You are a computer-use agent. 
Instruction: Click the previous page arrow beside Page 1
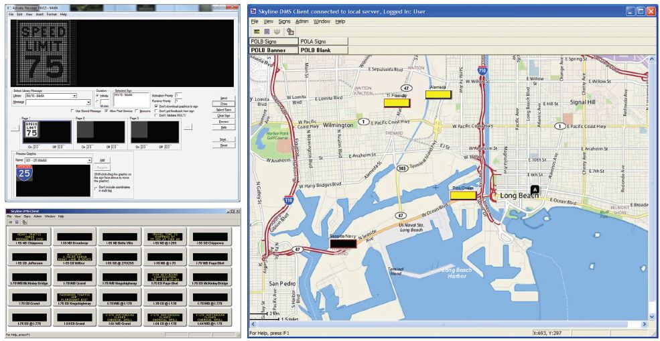coord(15,128)
